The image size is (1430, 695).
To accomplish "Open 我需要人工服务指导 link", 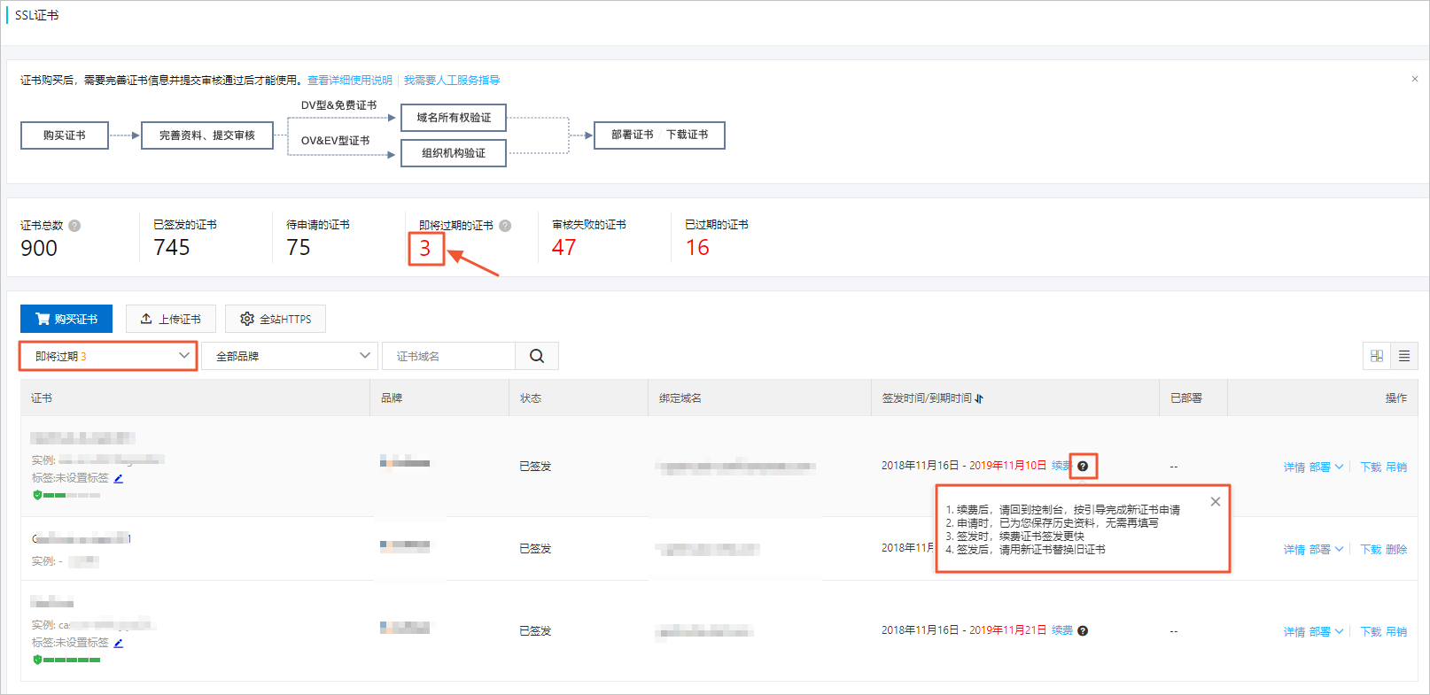I will 452,80.
